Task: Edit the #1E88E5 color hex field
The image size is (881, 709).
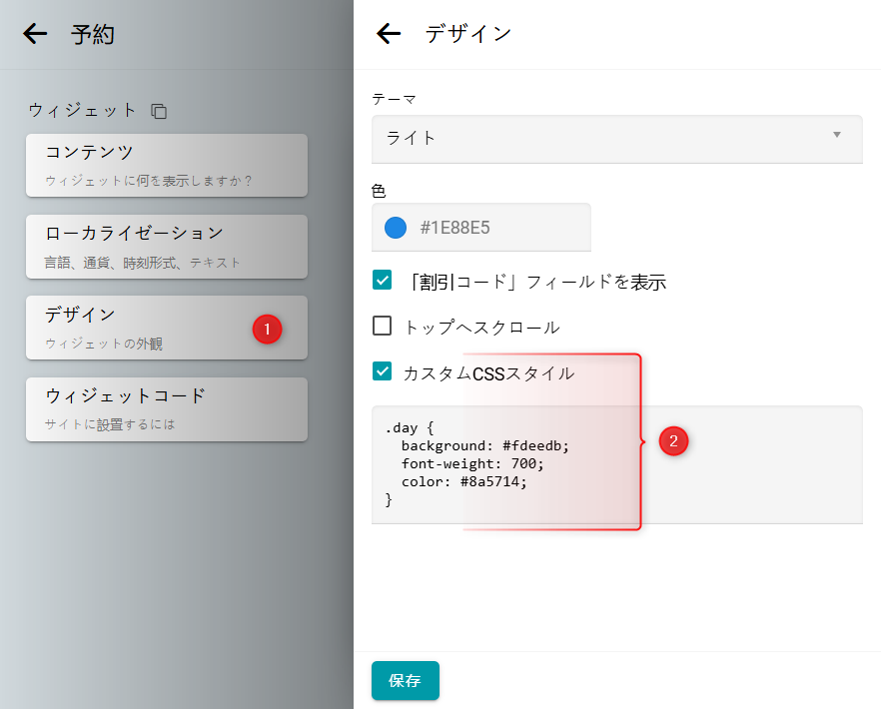Action: [481, 227]
